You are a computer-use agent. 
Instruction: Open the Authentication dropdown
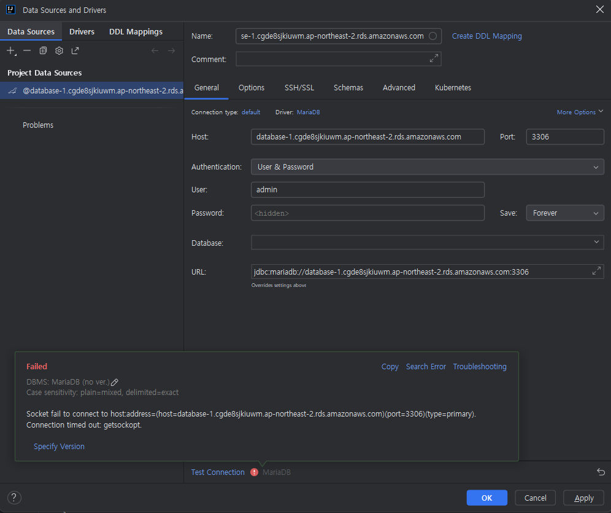coord(428,167)
